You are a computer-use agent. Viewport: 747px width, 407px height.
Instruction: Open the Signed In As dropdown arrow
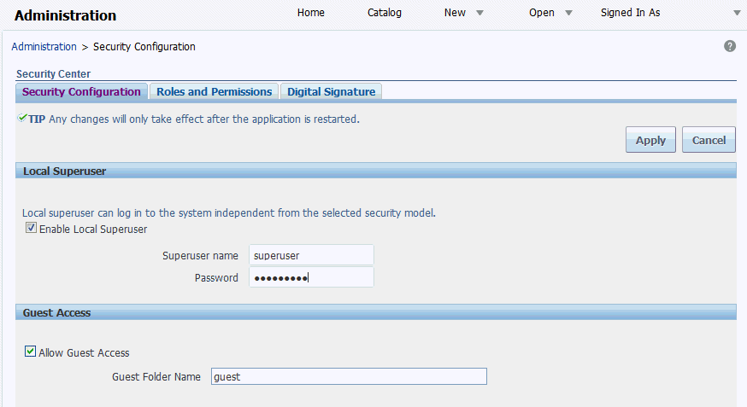737,13
